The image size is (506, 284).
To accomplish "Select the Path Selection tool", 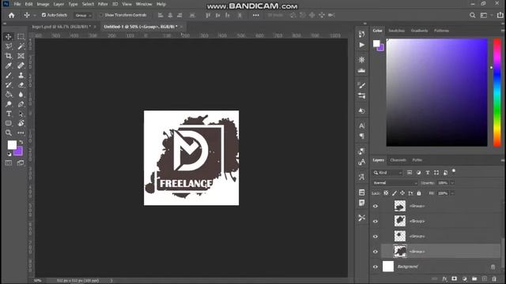I will click(21, 114).
